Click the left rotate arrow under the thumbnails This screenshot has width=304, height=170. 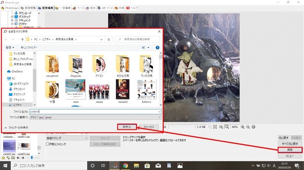18,158
